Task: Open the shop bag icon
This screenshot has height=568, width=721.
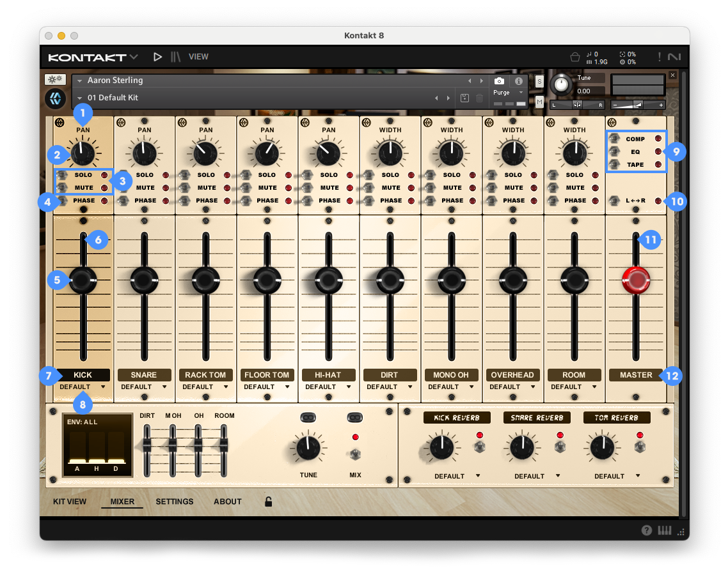Action: click(x=575, y=57)
